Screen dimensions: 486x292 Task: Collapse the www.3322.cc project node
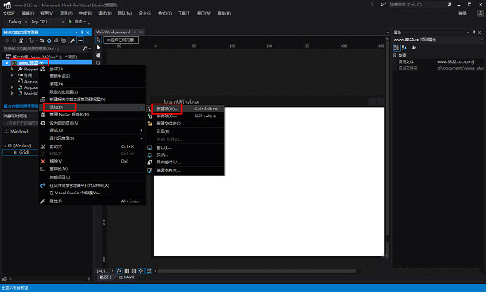(x=6, y=63)
